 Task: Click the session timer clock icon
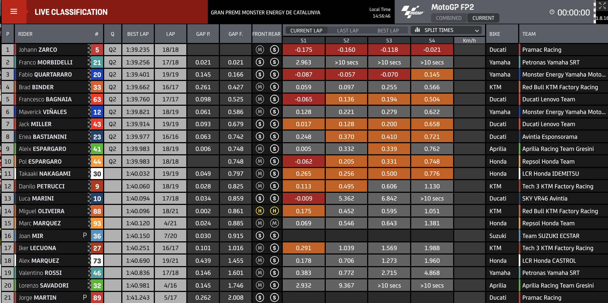[x=552, y=12]
